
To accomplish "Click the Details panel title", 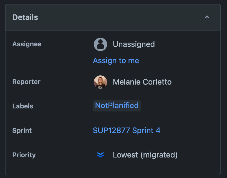I will (x=25, y=17).
